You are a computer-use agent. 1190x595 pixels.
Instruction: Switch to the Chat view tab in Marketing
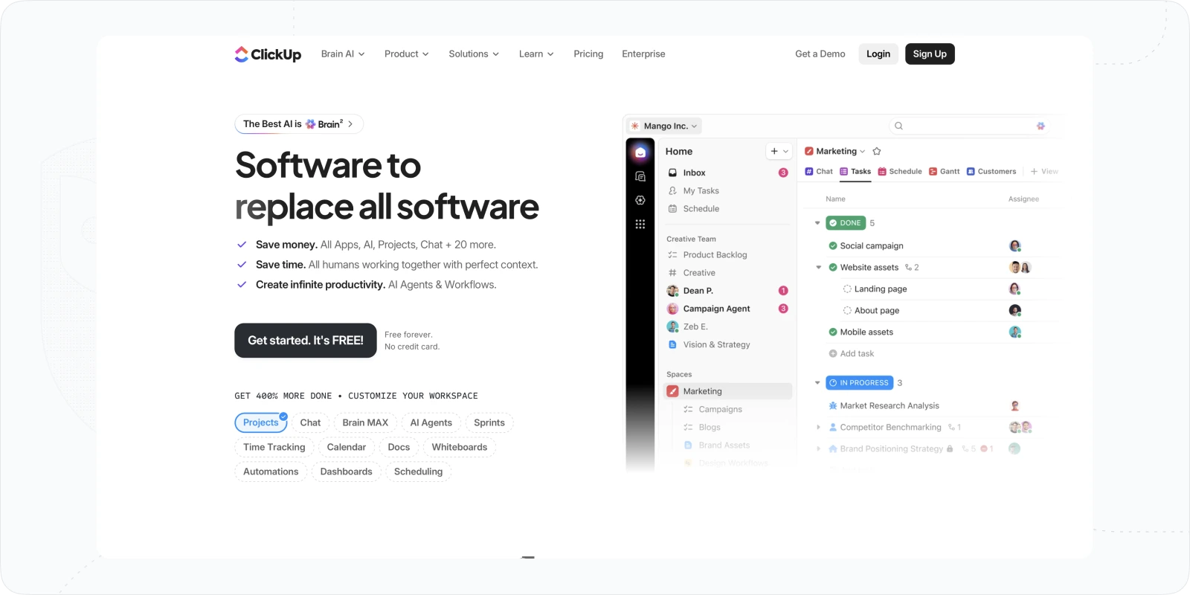pyautogui.click(x=819, y=172)
